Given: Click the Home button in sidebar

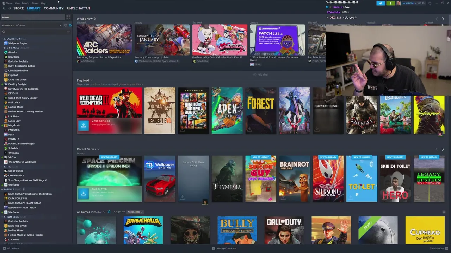Looking at the screenshot, I should pyautogui.click(x=33, y=17).
